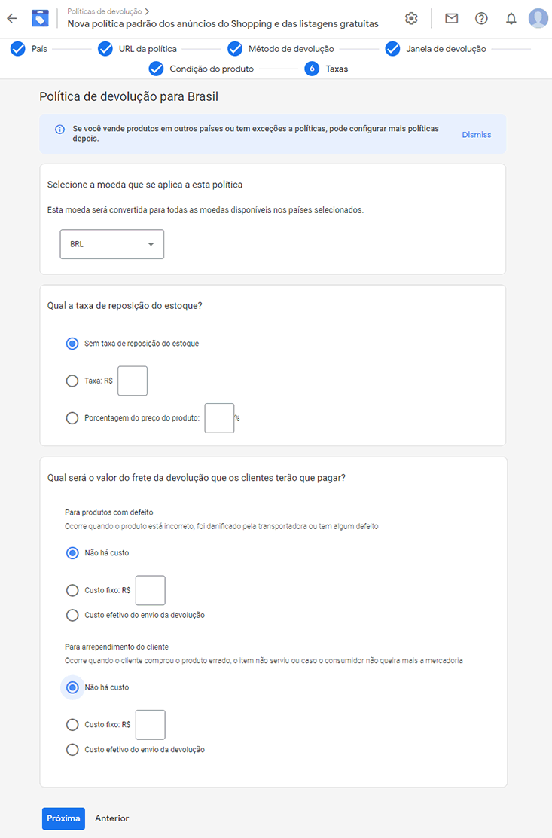Open the help question mark icon
The width and height of the screenshot is (552, 838).
coord(481,18)
